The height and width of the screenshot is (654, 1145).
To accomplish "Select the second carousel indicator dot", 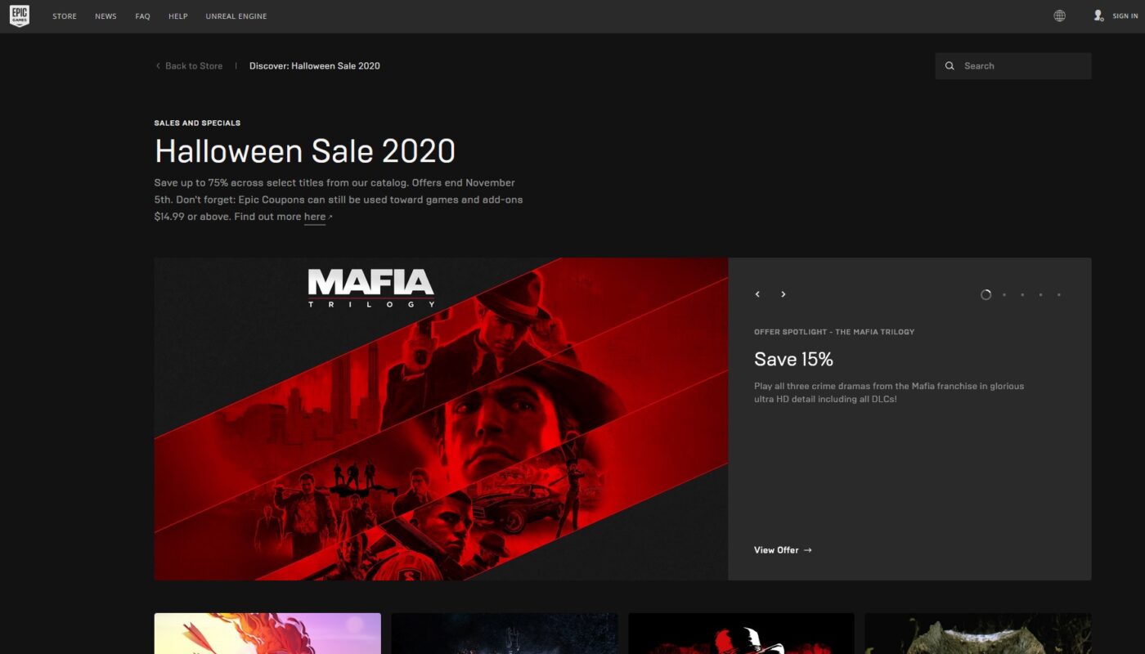I will (1004, 295).
